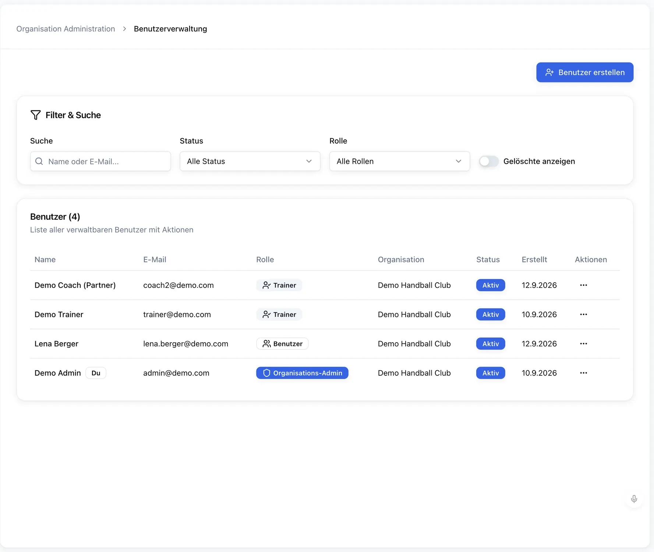Open the Alle Status dropdown

point(250,161)
